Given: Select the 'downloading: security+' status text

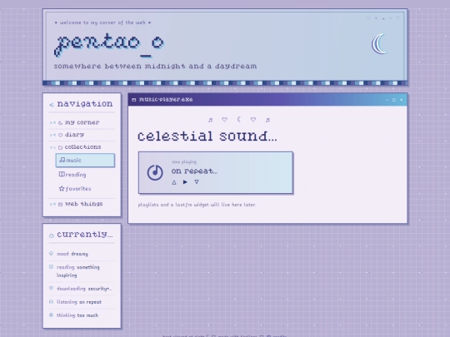Looking at the screenshot, I should (84, 289).
